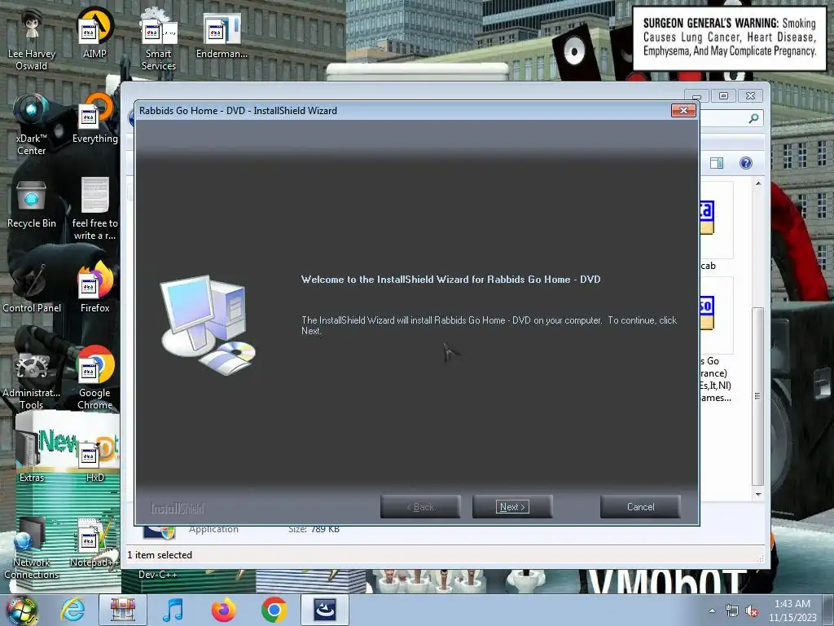Click the network tray icon

[732, 611]
